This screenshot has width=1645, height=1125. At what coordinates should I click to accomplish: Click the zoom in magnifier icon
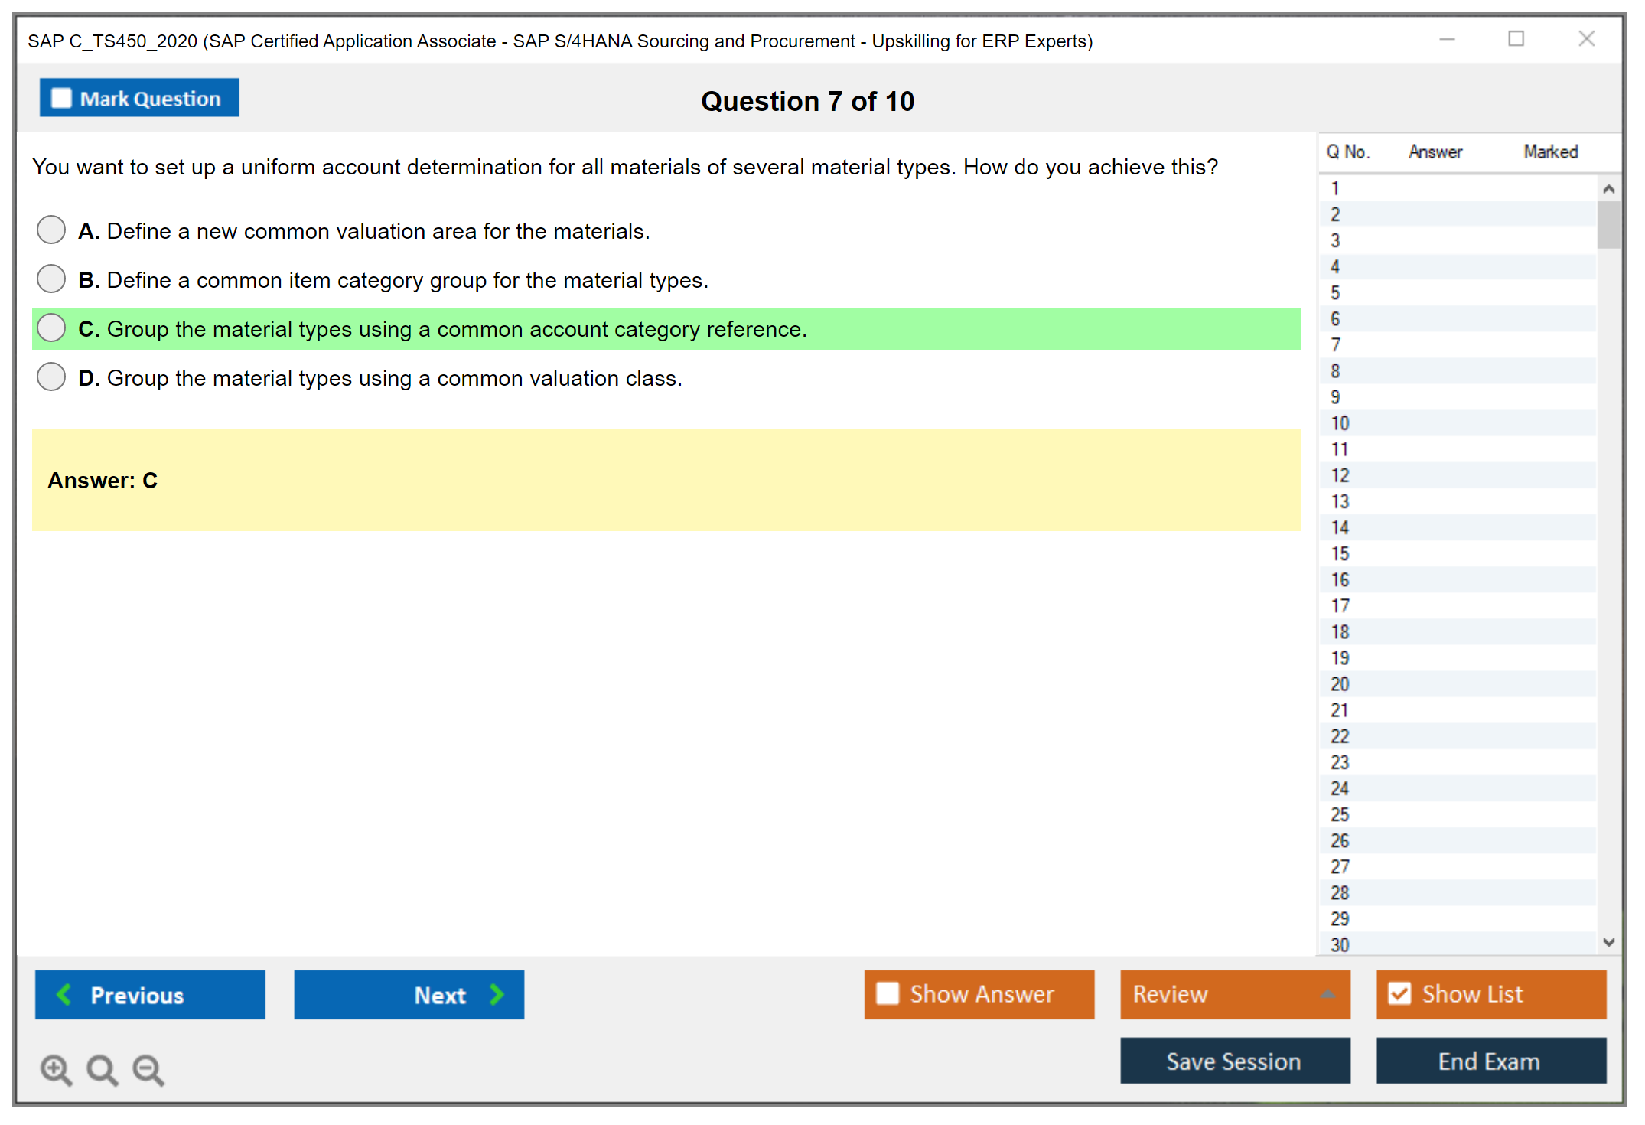coord(56,1069)
